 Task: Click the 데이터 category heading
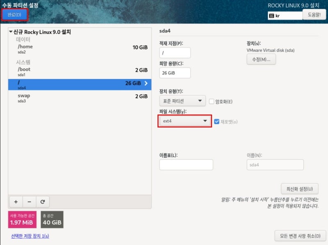[x=23, y=39]
